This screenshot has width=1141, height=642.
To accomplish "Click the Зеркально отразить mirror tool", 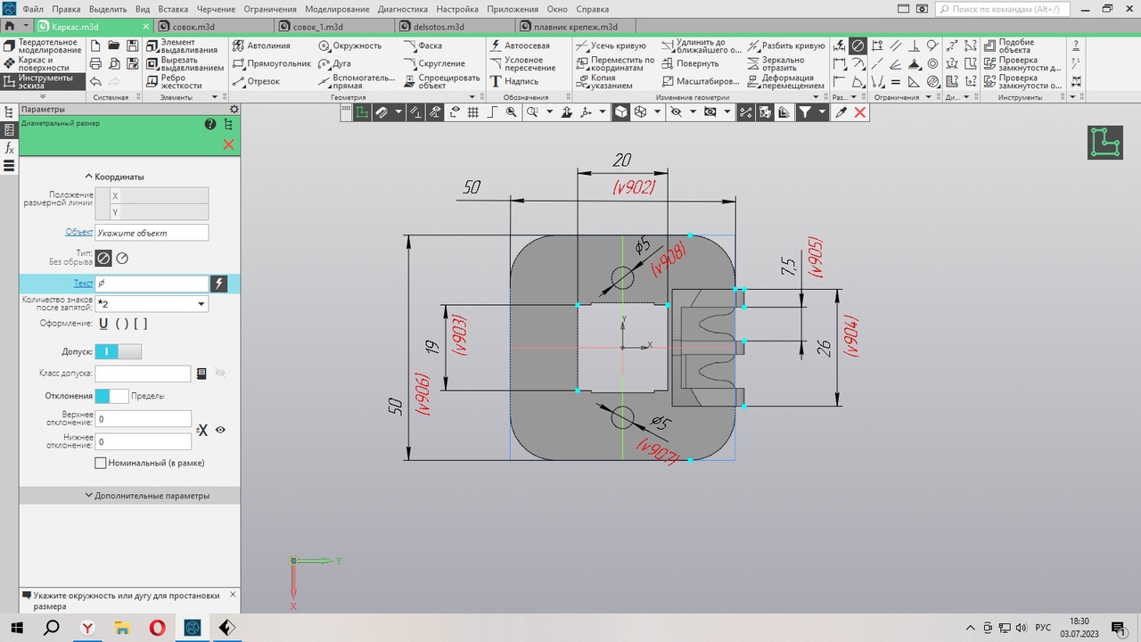I will tap(776, 64).
